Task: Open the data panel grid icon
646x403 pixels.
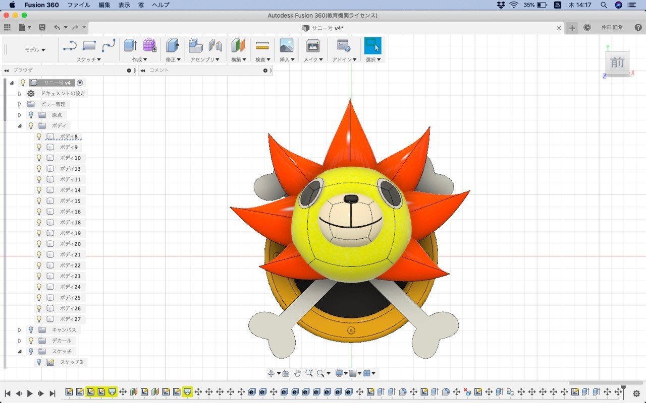Action: coord(7,28)
